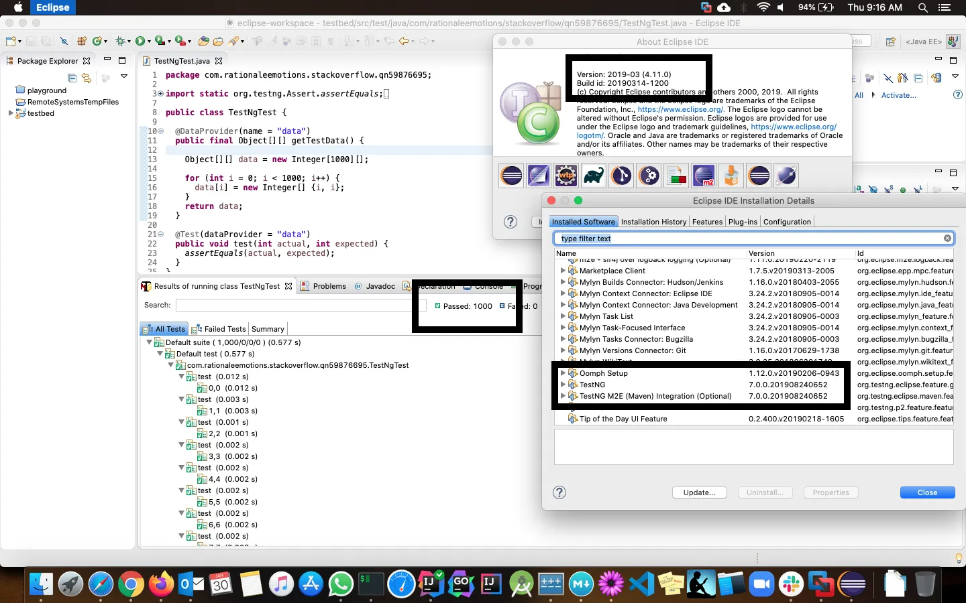Click the gear plug-in icon in About dialog
This screenshot has width=966, height=603.
tap(649, 176)
